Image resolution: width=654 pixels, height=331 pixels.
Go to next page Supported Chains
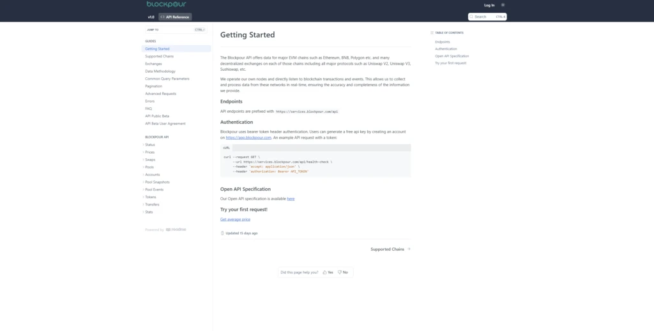pyautogui.click(x=390, y=249)
